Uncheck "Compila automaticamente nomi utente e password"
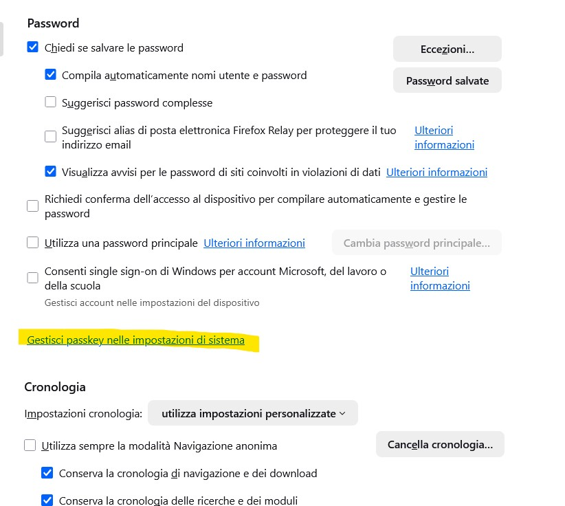This screenshot has width=565, height=506. [50, 75]
